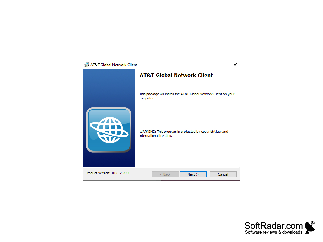
Task: Click the WARNING copyright notice text
Action: click(183, 133)
